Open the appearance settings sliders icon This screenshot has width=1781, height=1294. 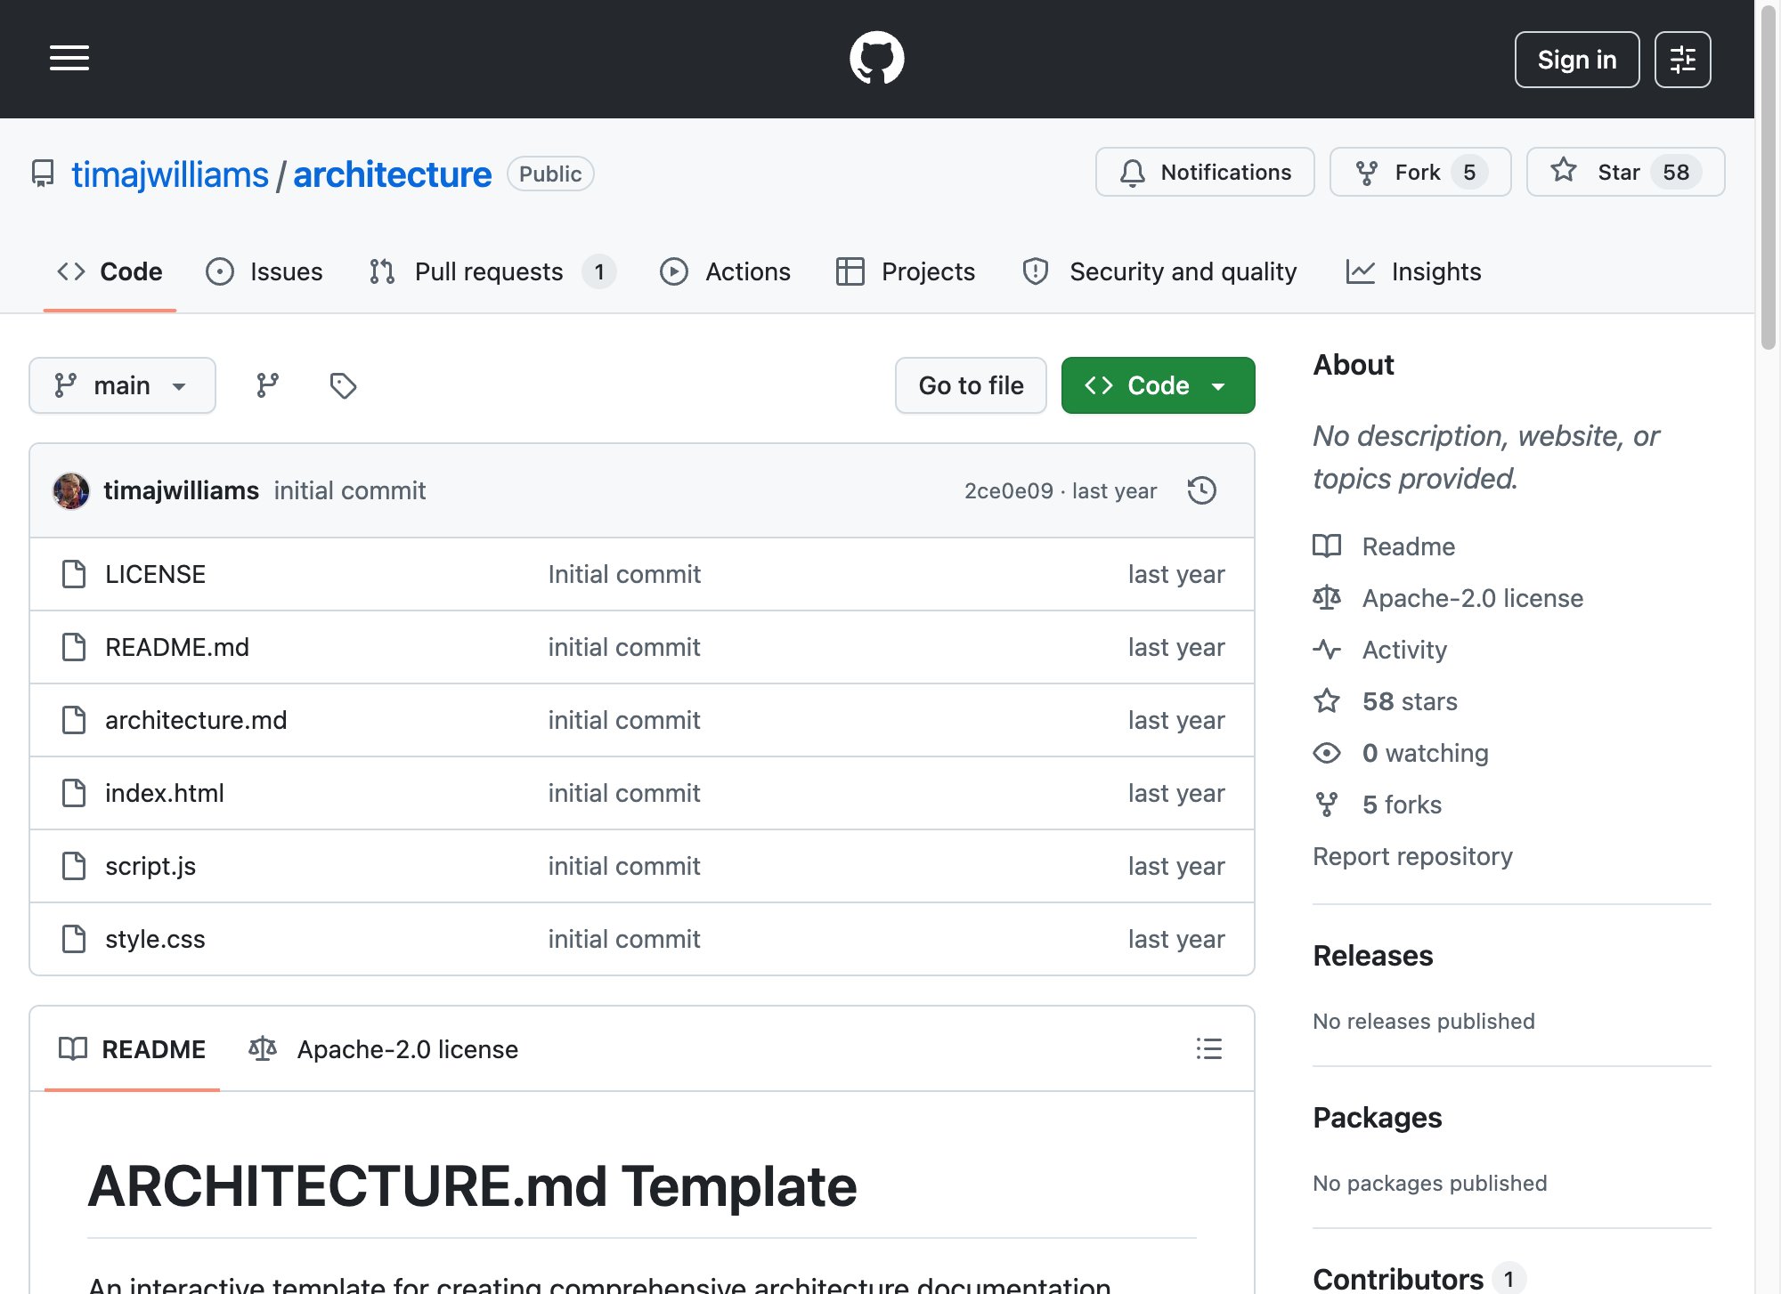coord(1682,60)
